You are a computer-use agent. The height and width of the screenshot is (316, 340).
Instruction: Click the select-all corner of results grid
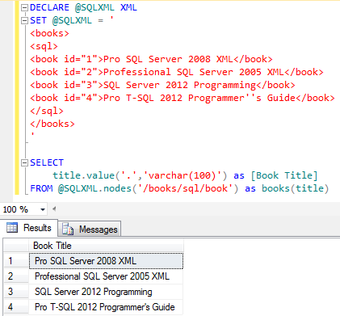16,246
